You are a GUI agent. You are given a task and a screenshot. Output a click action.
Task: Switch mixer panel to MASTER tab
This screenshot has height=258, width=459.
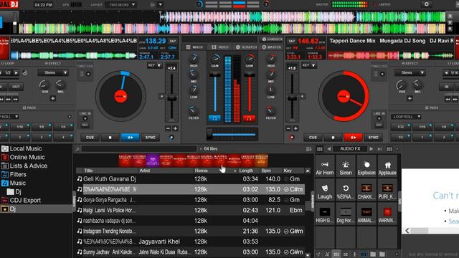click(x=272, y=47)
